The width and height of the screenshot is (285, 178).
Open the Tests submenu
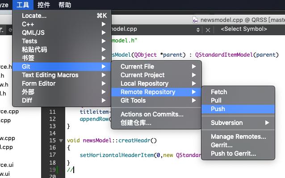(x=62, y=41)
